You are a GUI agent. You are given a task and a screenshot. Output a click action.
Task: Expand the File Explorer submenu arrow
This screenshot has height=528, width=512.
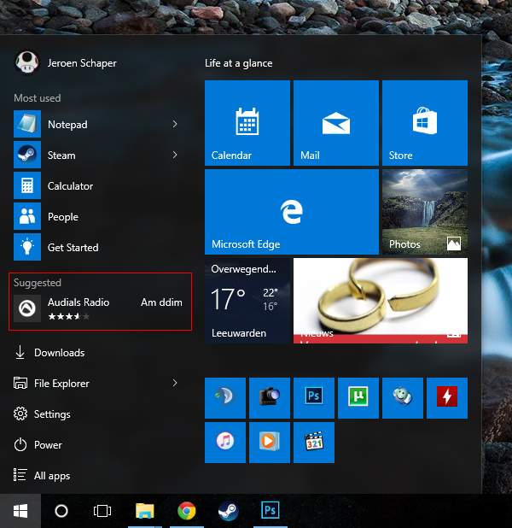175,383
